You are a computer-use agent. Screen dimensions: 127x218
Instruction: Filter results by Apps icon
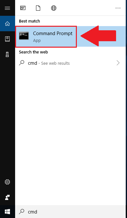23,8
